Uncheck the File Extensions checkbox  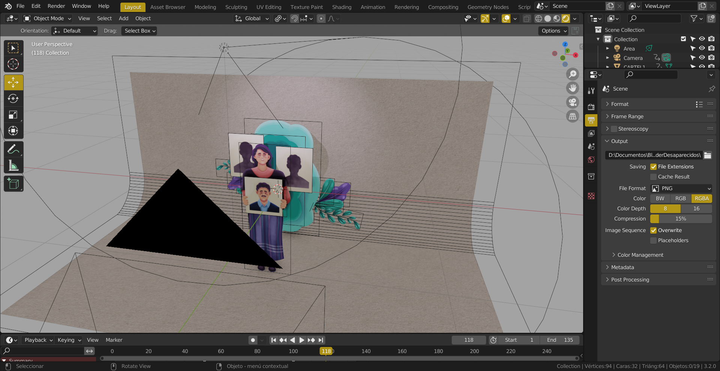(654, 167)
